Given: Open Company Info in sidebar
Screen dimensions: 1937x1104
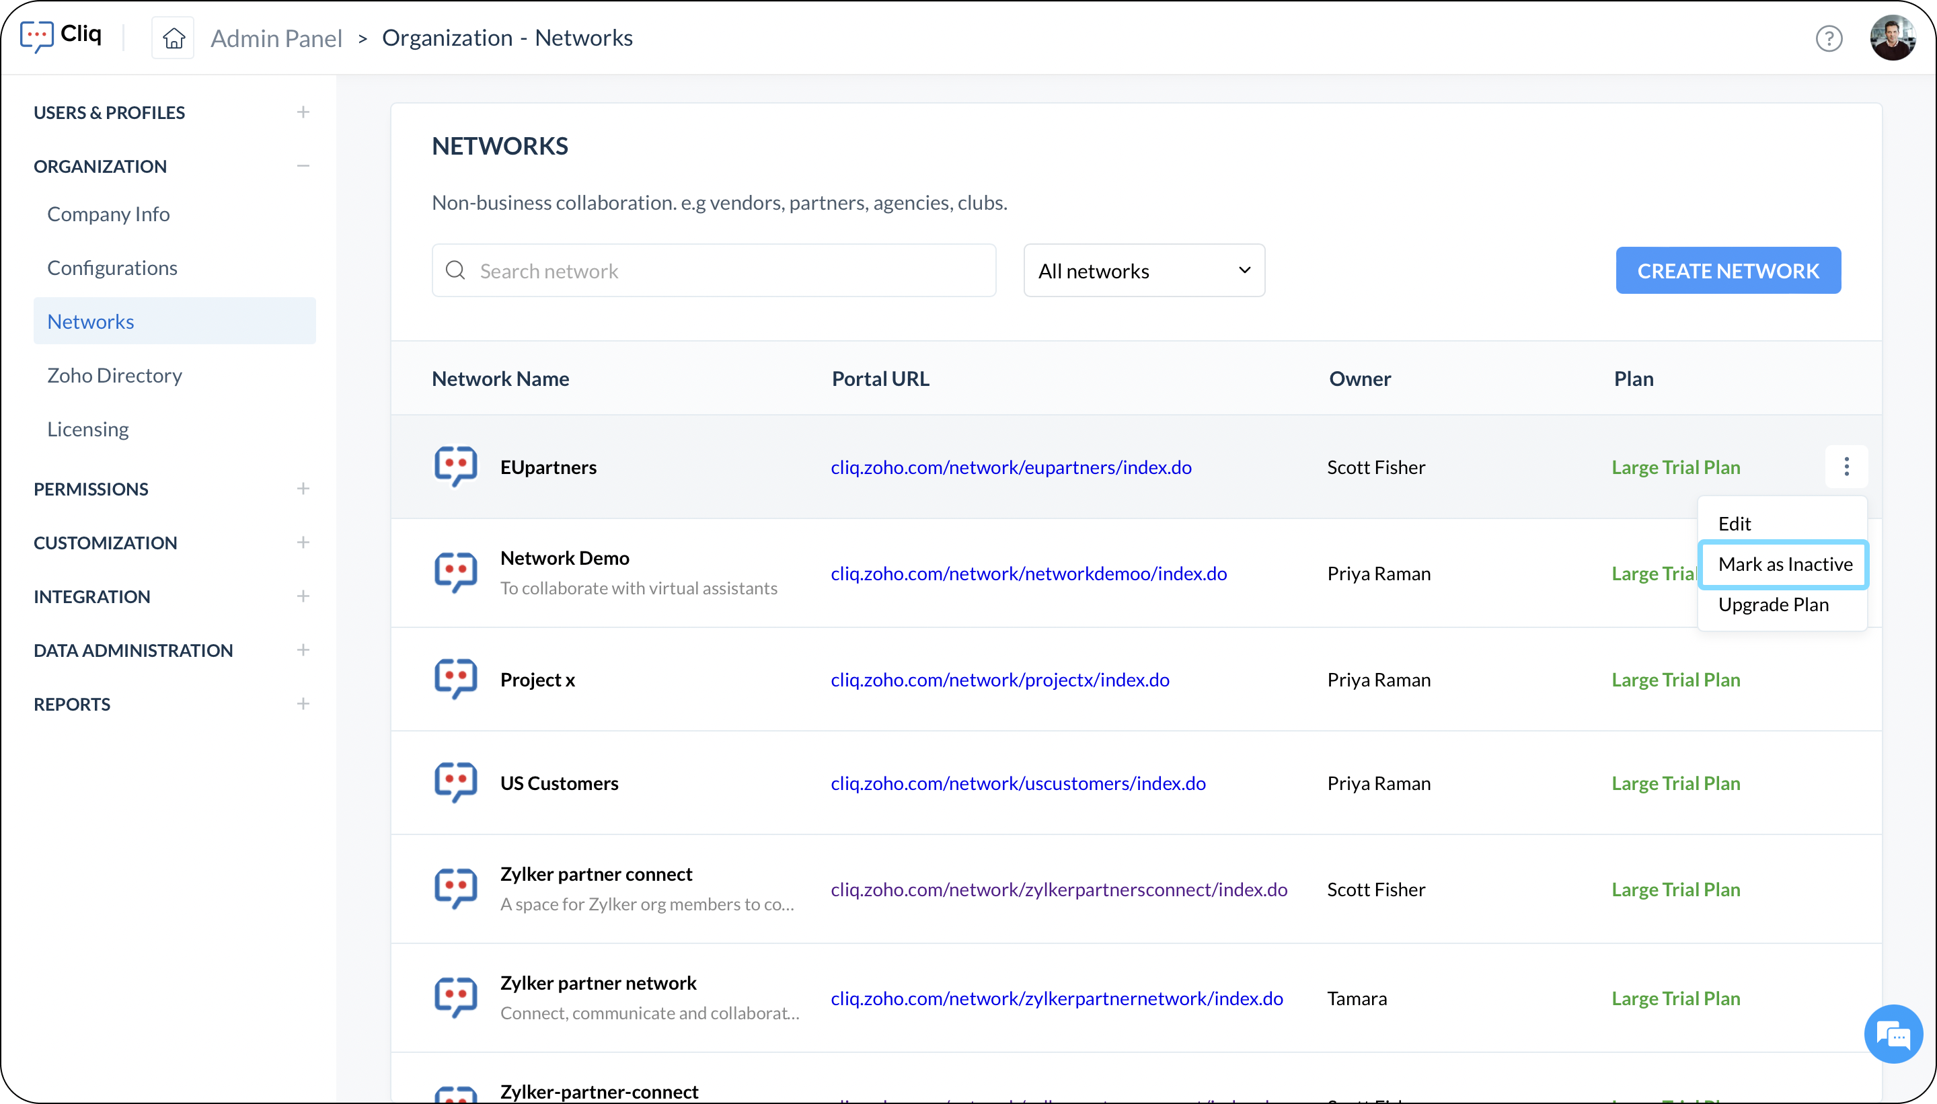Looking at the screenshot, I should pyautogui.click(x=108, y=214).
